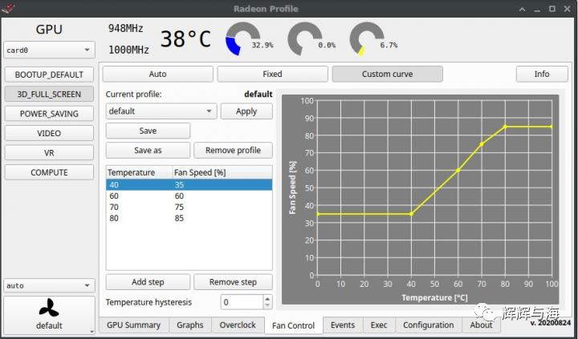
Task: Select the COMPUTE power profile
Action: [x=49, y=172]
